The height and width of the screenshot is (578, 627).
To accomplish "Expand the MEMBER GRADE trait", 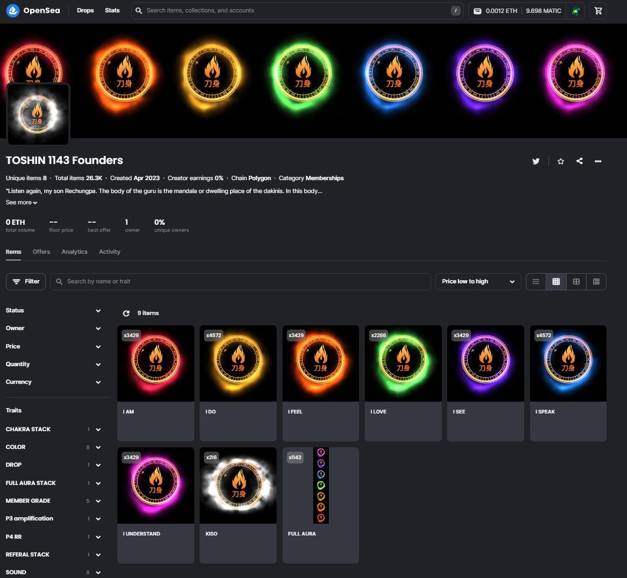I will 54,501.
